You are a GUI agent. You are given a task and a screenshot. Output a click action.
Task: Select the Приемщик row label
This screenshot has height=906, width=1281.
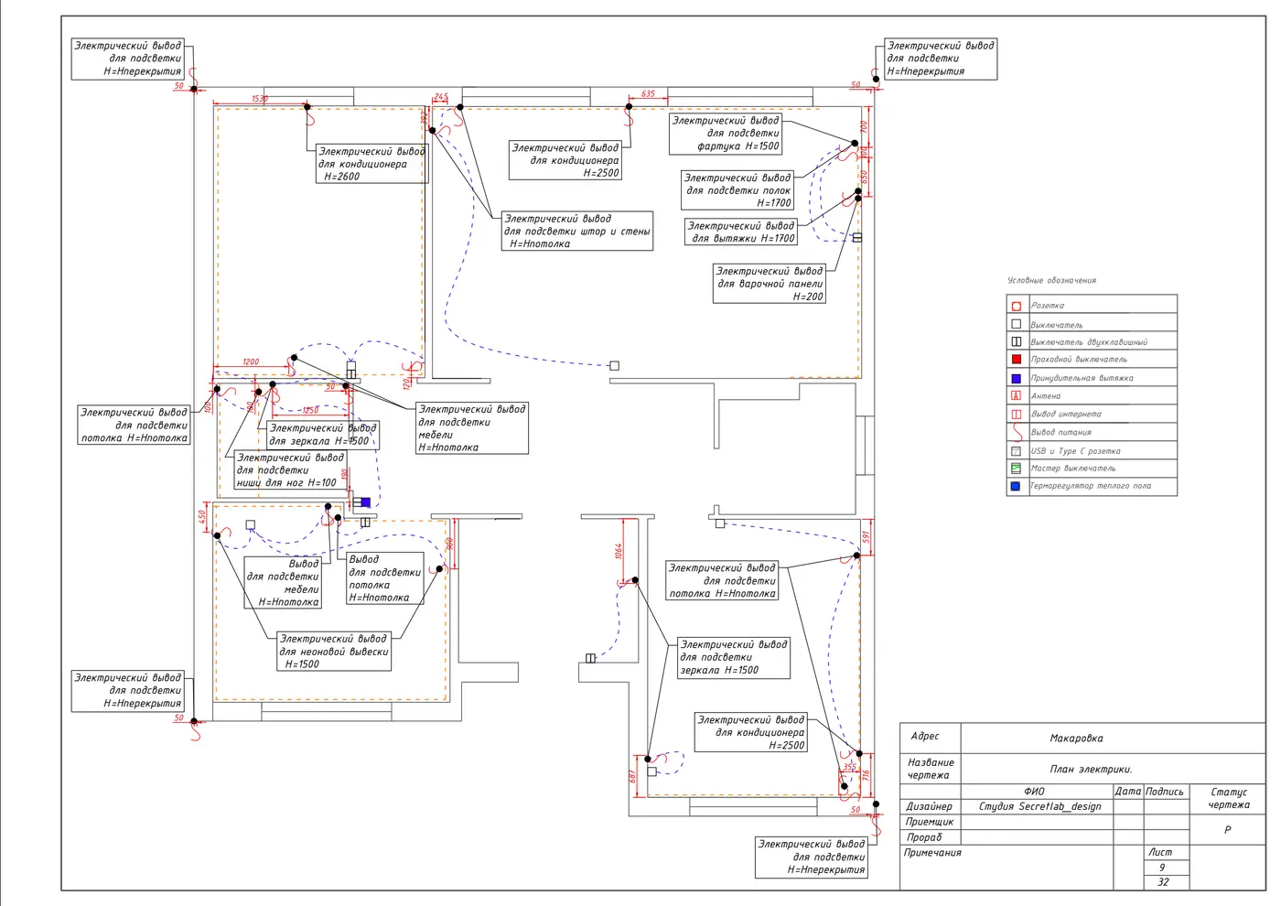(930, 822)
